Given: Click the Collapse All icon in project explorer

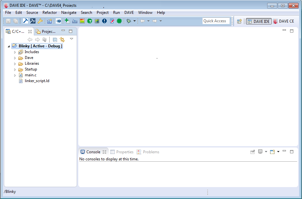Looking at the screenshot, I should click(55, 40).
